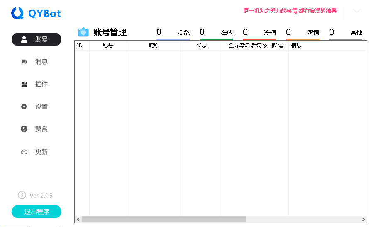Click the person icon beside 账号
371x227 pixels.
pyautogui.click(x=24, y=39)
